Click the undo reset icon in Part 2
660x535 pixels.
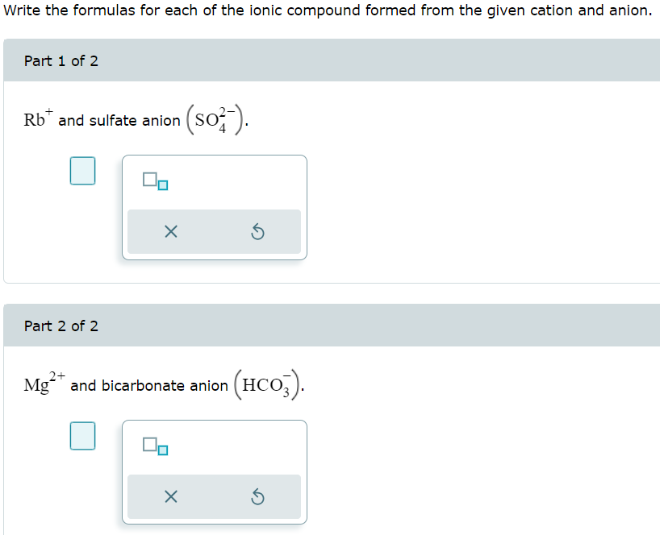pos(258,497)
